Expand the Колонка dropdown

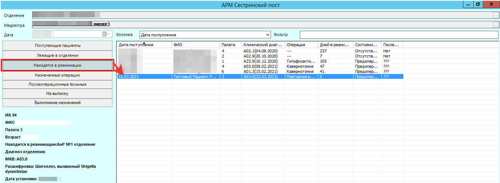(x=267, y=35)
